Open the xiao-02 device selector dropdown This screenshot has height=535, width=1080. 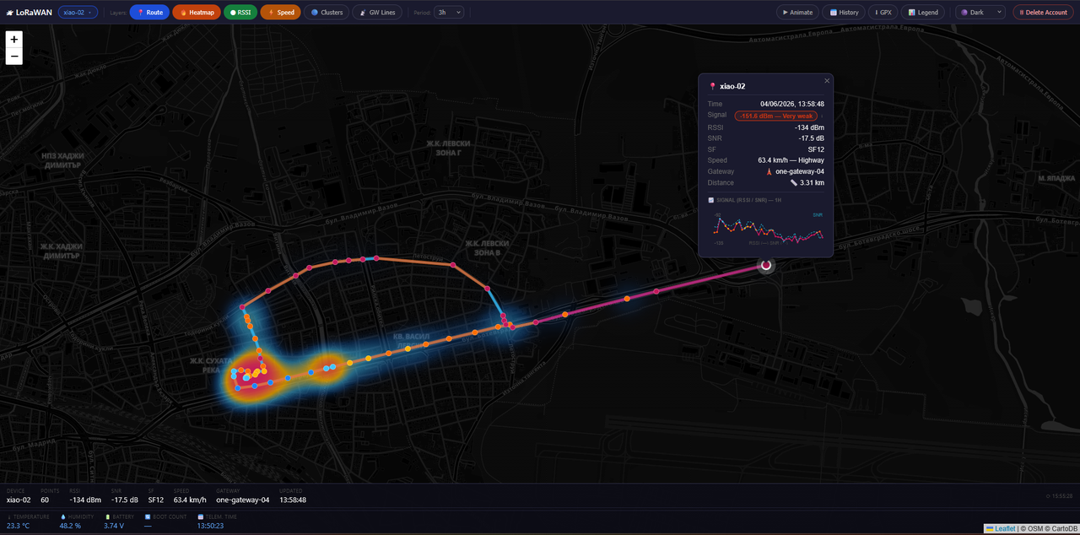click(x=78, y=13)
